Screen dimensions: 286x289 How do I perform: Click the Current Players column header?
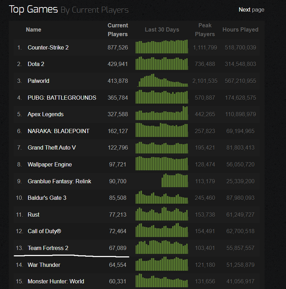tap(118, 30)
